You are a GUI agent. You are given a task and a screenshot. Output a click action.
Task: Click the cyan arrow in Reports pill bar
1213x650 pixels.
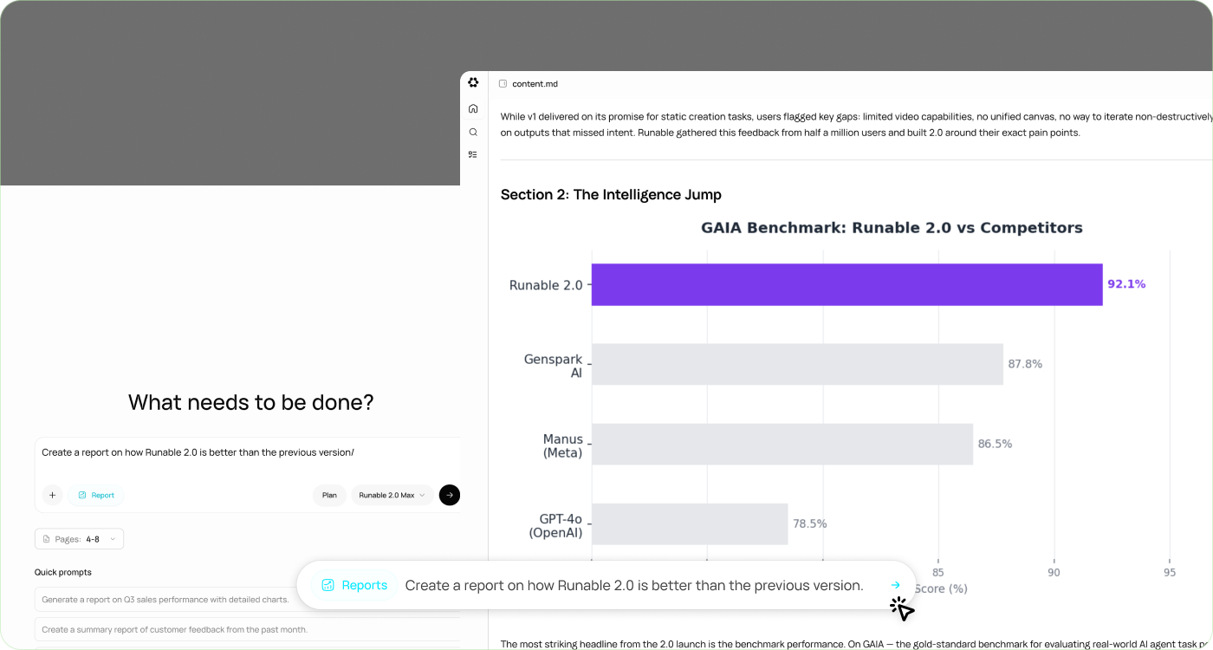[895, 585]
